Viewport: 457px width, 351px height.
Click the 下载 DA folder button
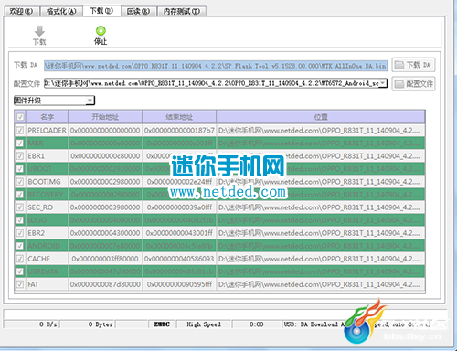pos(413,65)
